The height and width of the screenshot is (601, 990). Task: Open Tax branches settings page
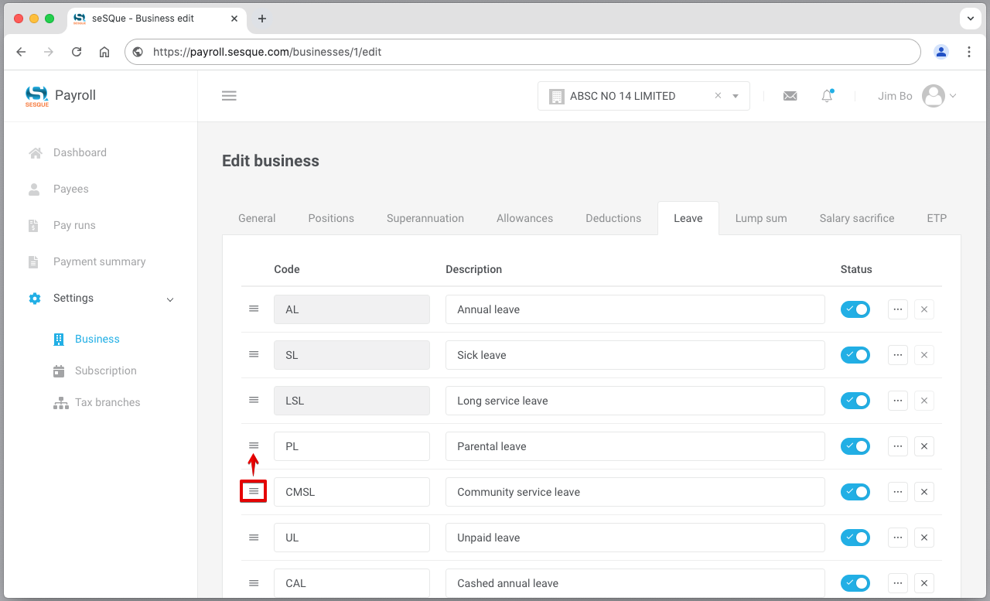(108, 402)
